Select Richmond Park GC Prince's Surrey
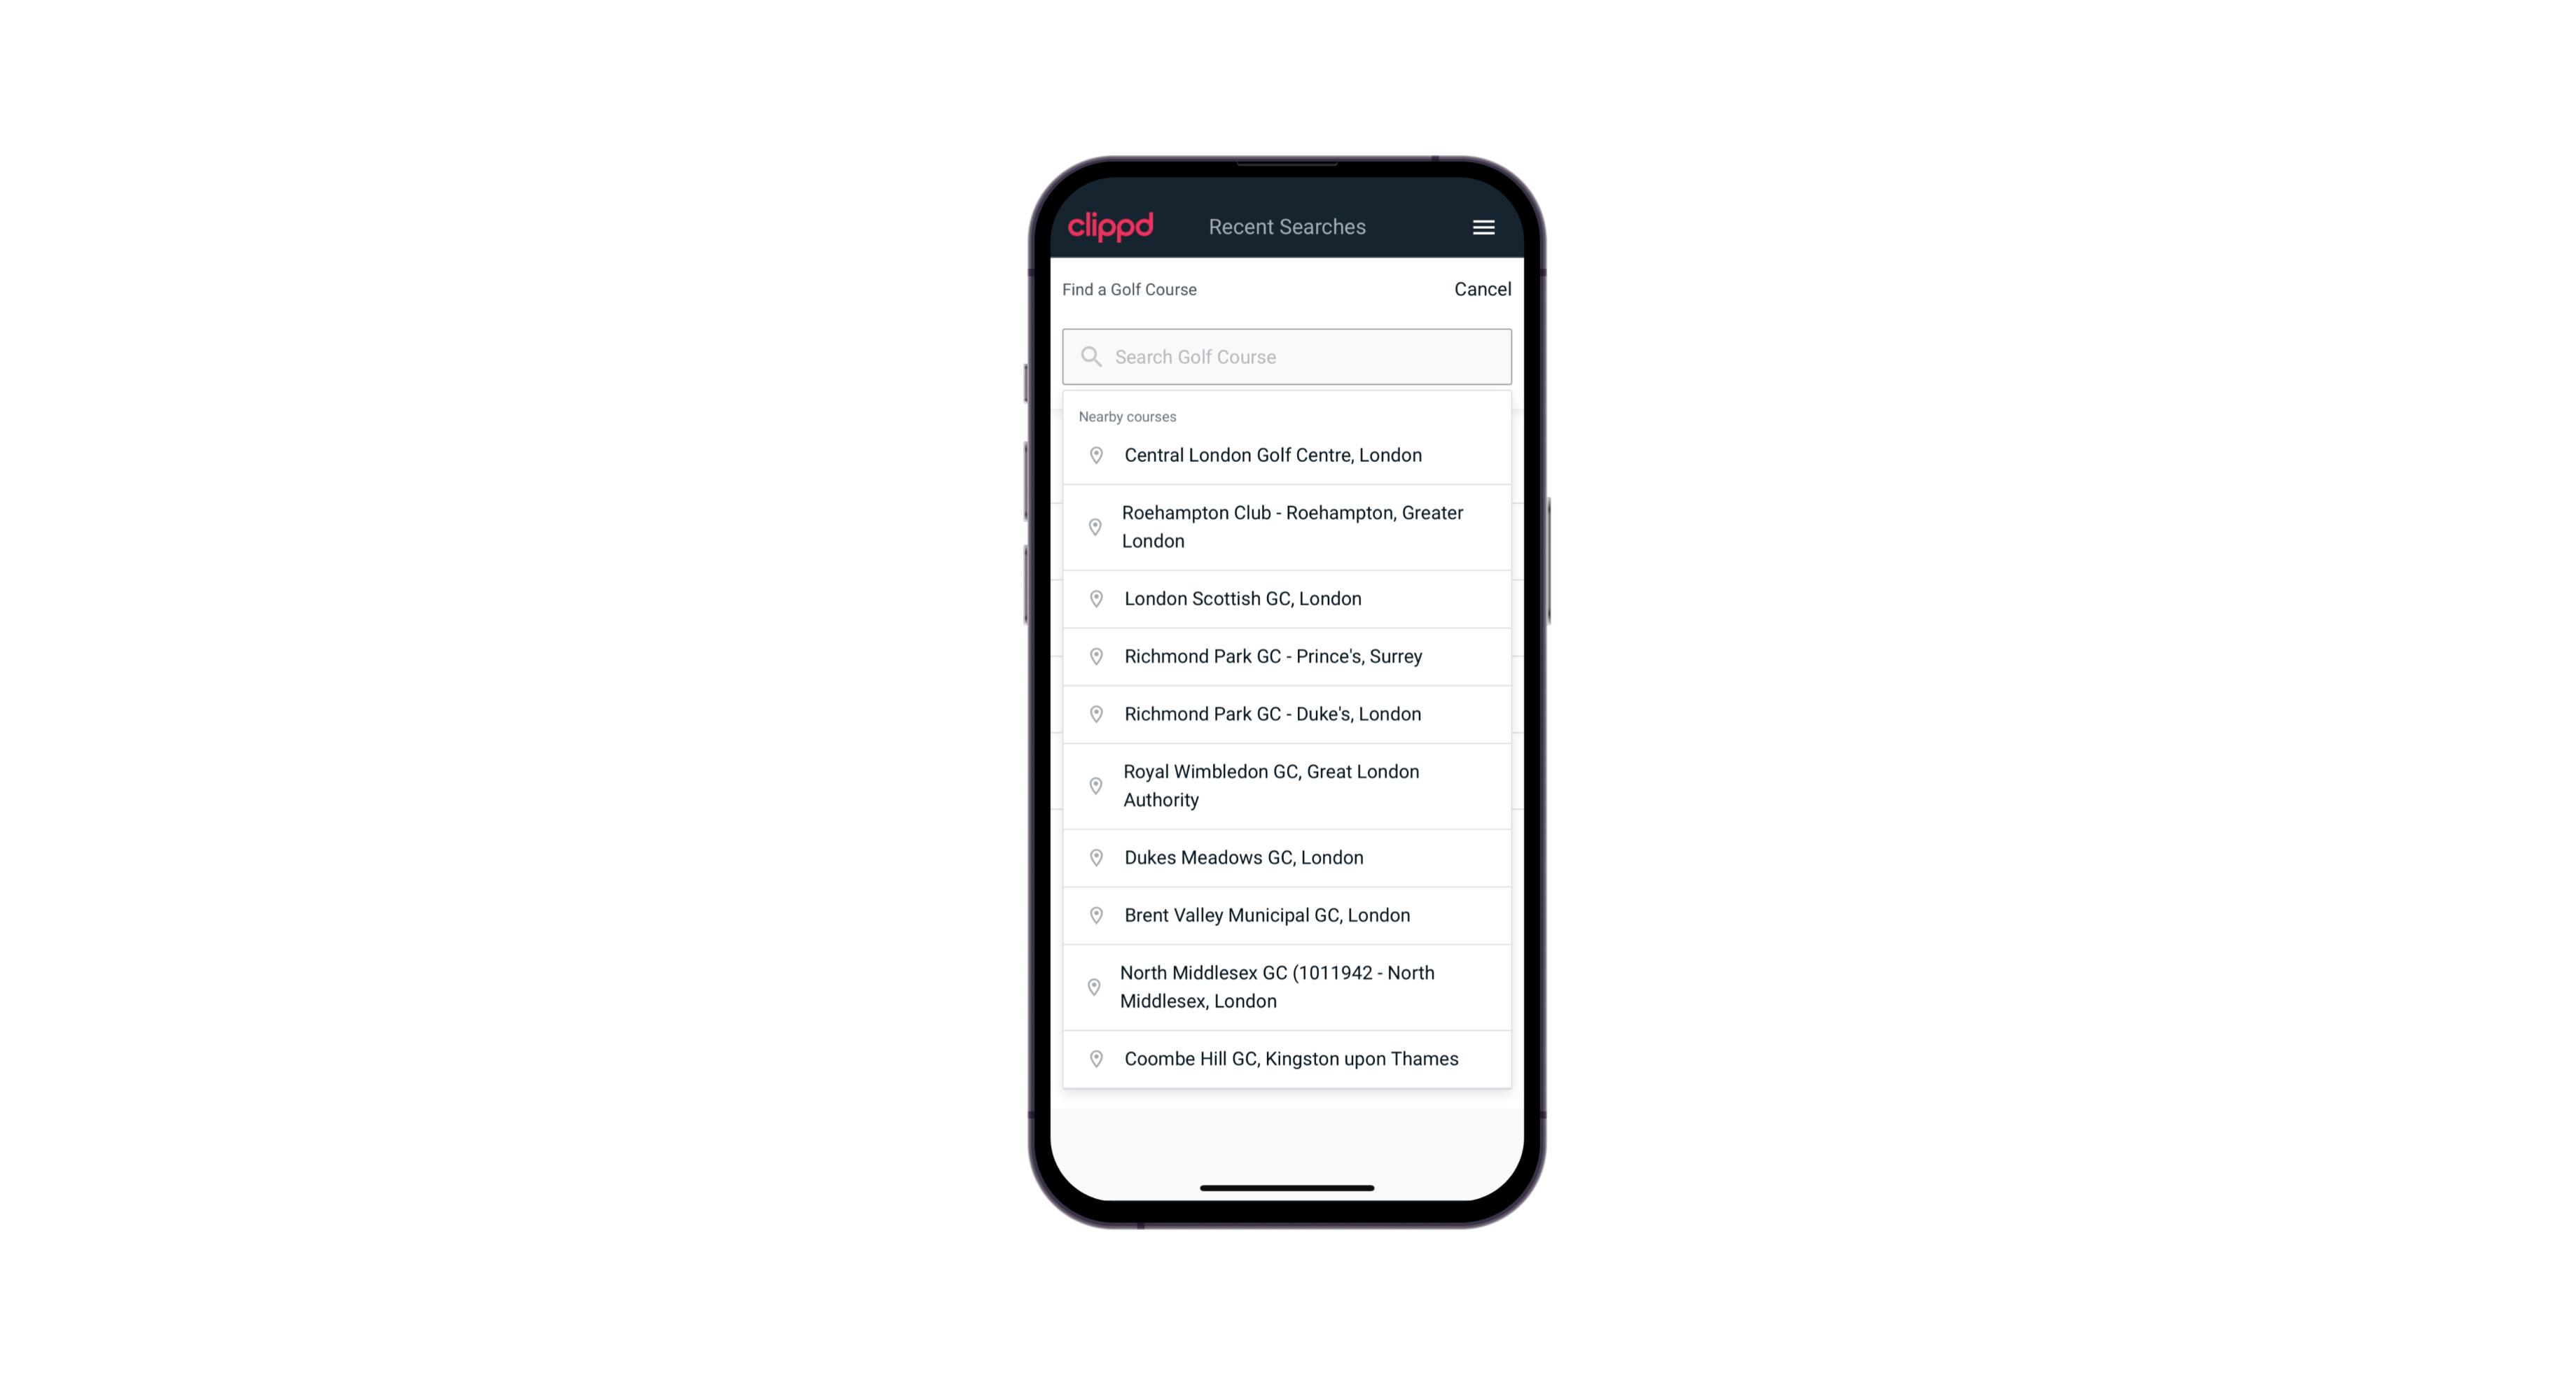2576x1385 pixels. pyautogui.click(x=1287, y=656)
